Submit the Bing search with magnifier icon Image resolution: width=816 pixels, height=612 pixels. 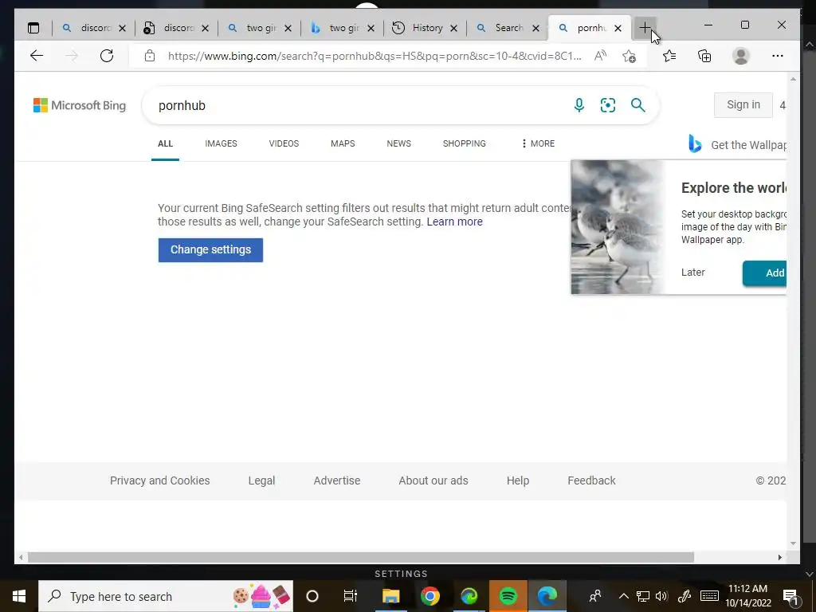click(x=638, y=105)
